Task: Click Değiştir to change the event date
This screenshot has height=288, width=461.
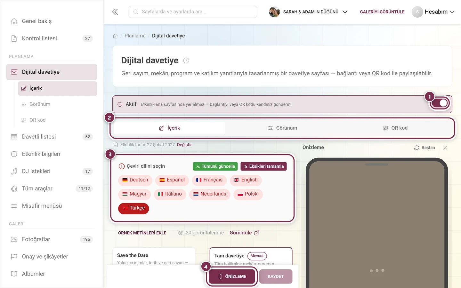Action: 184,145
